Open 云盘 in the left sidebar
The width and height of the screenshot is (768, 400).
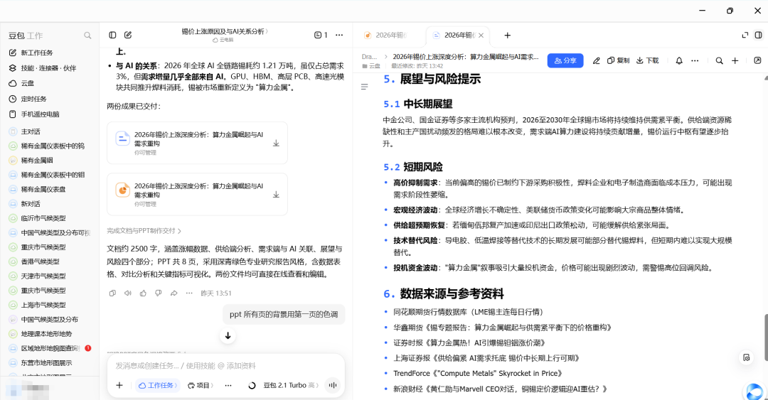(x=21, y=83)
